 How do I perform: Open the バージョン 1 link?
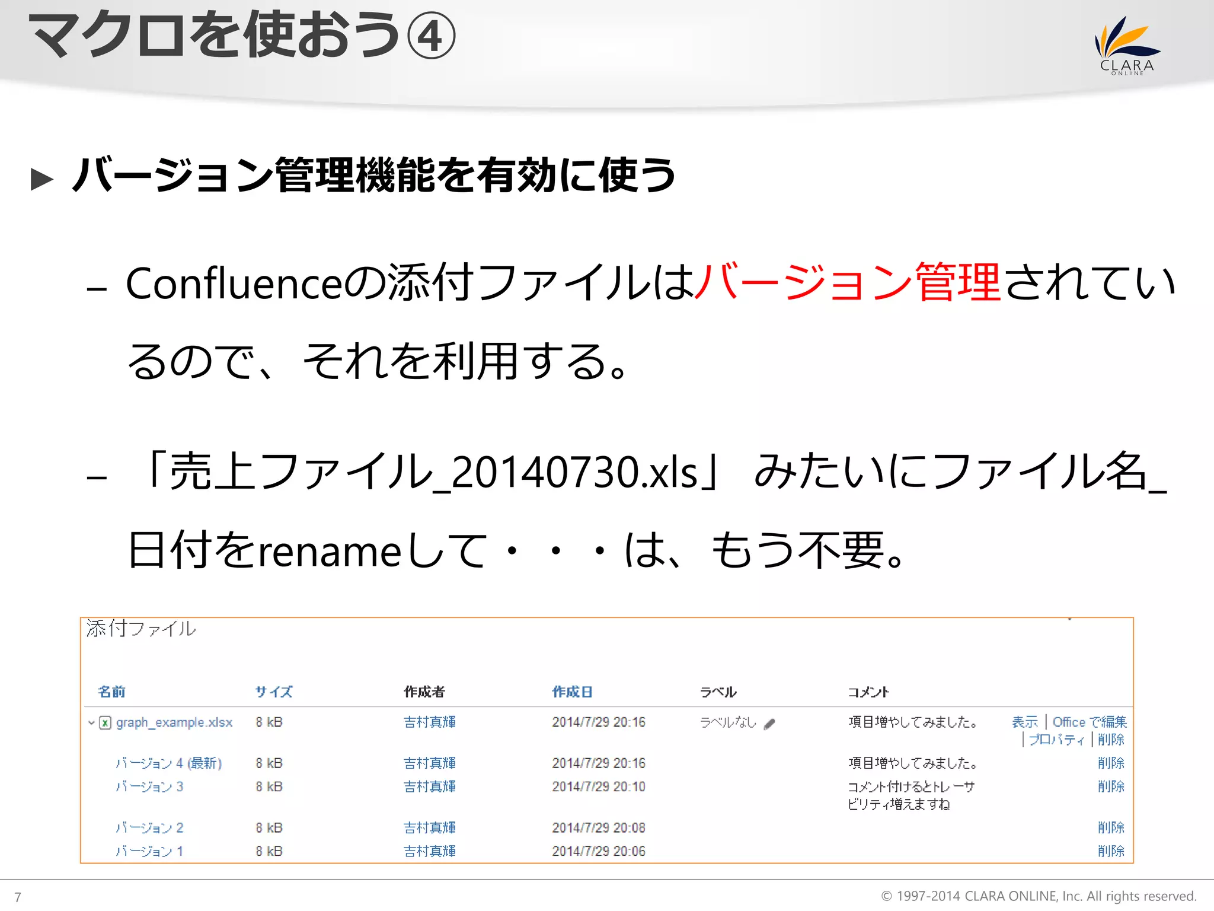149,852
